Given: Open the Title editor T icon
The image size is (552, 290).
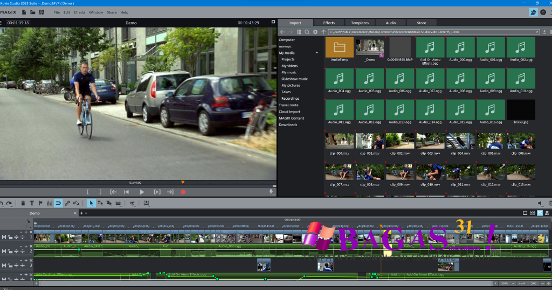Looking at the screenshot, I should click(x=32, y=203).
